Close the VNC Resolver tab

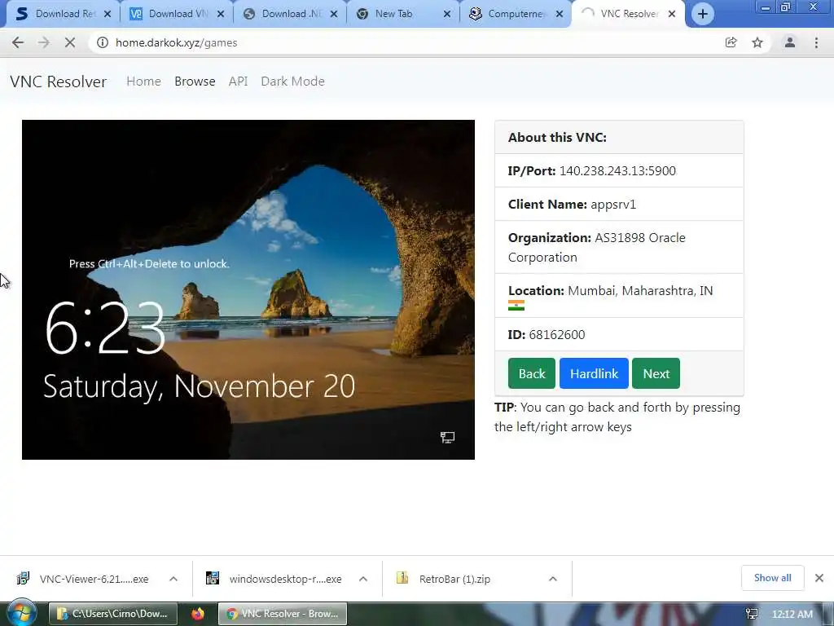point(672,14)
